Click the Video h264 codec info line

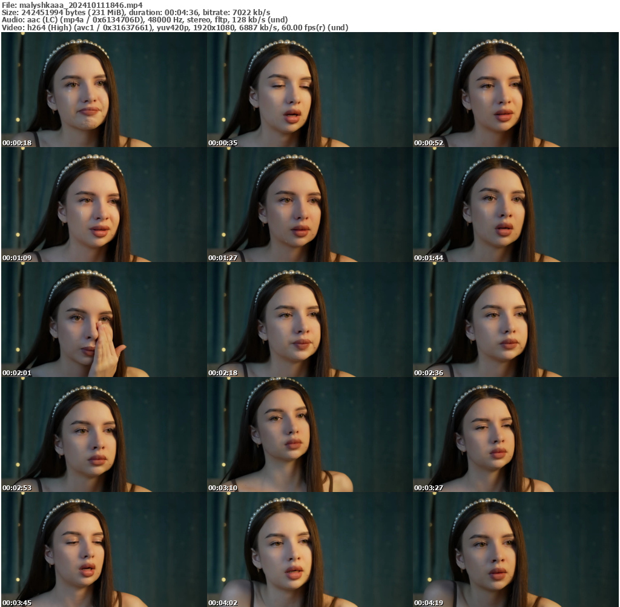(174, 27)
